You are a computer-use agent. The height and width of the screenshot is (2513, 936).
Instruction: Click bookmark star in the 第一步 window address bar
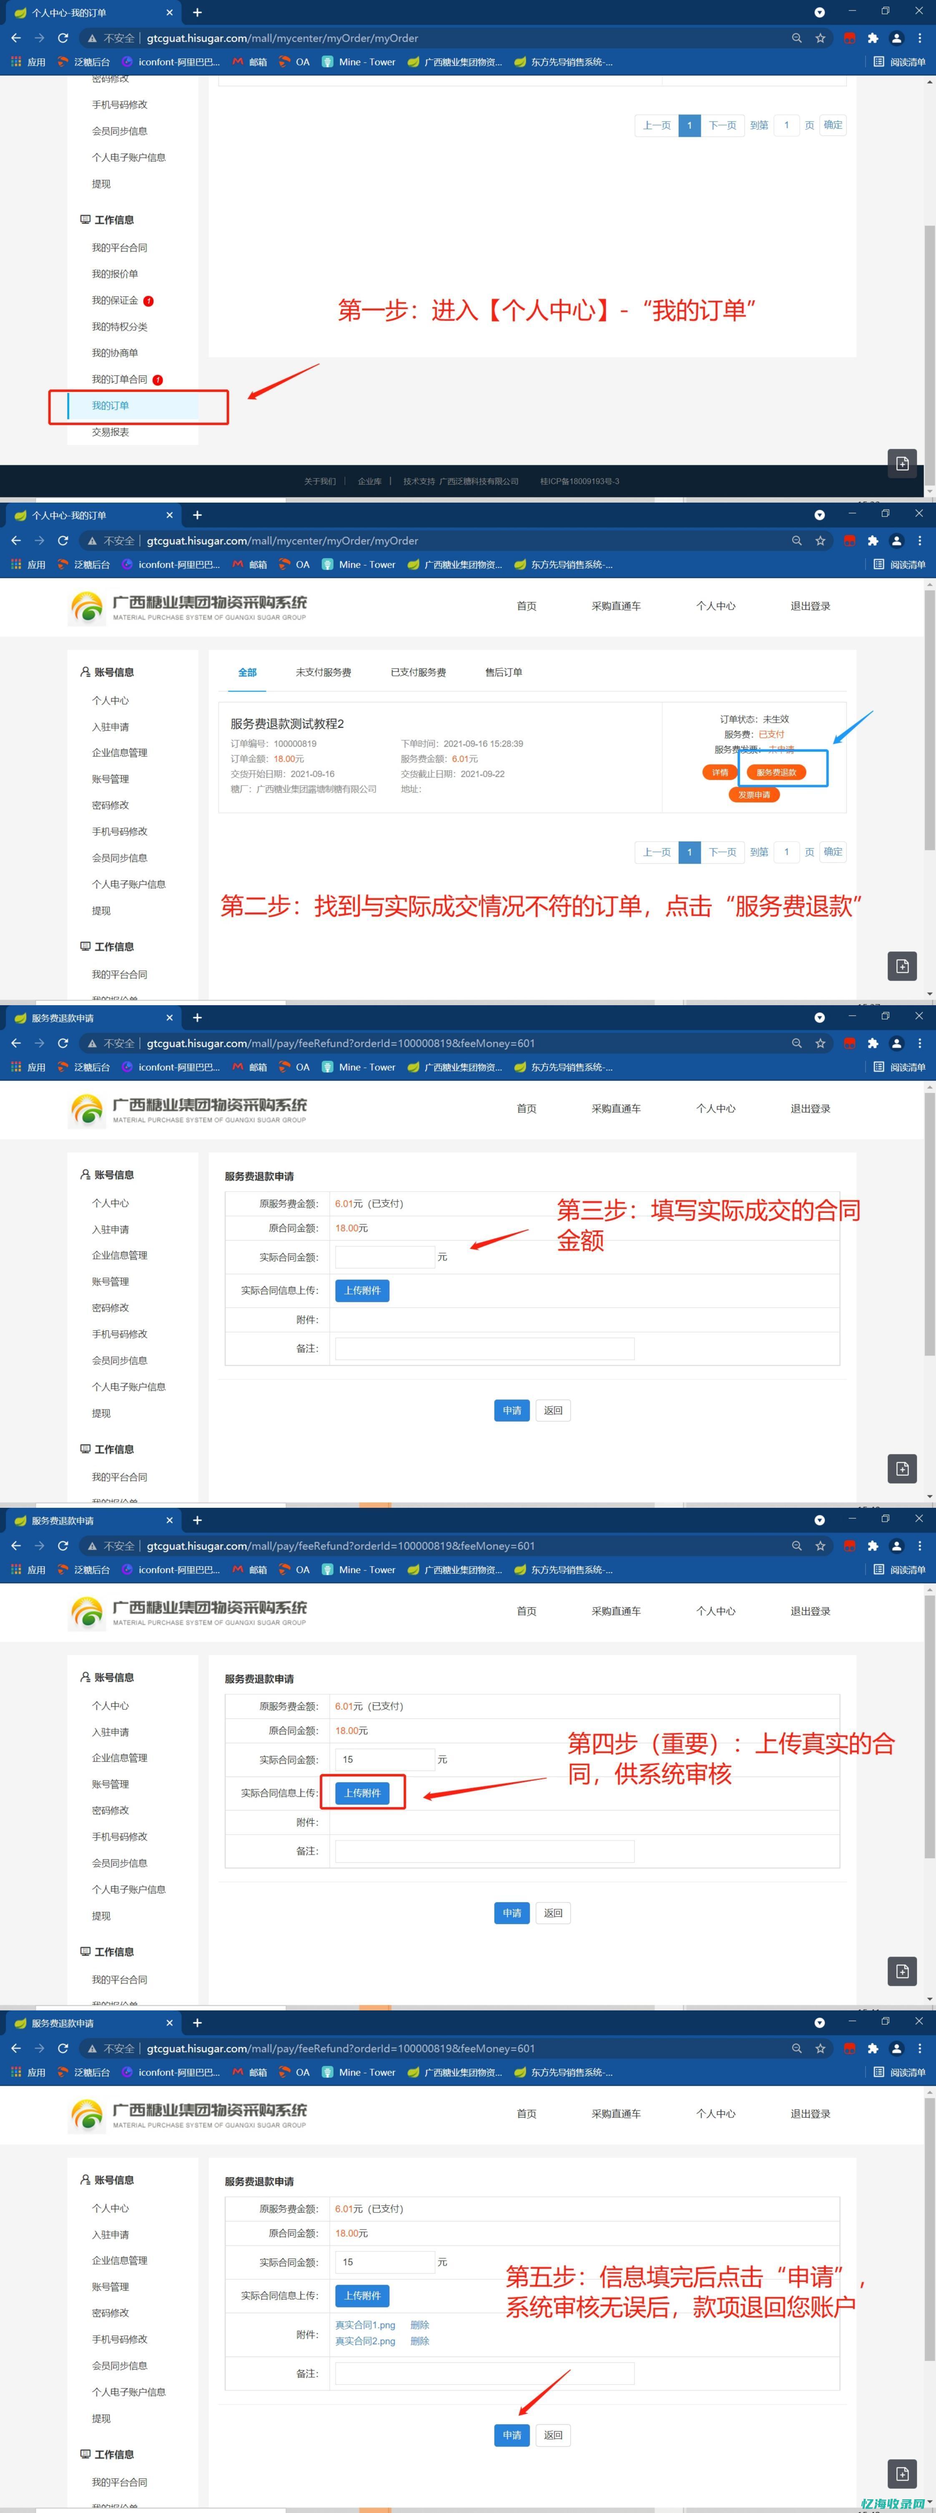point(820,38)
